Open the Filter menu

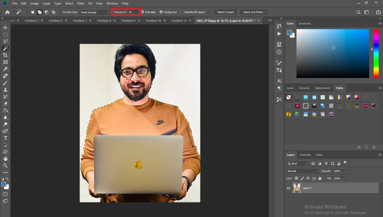pyautogui.click(x=80, y=3)
